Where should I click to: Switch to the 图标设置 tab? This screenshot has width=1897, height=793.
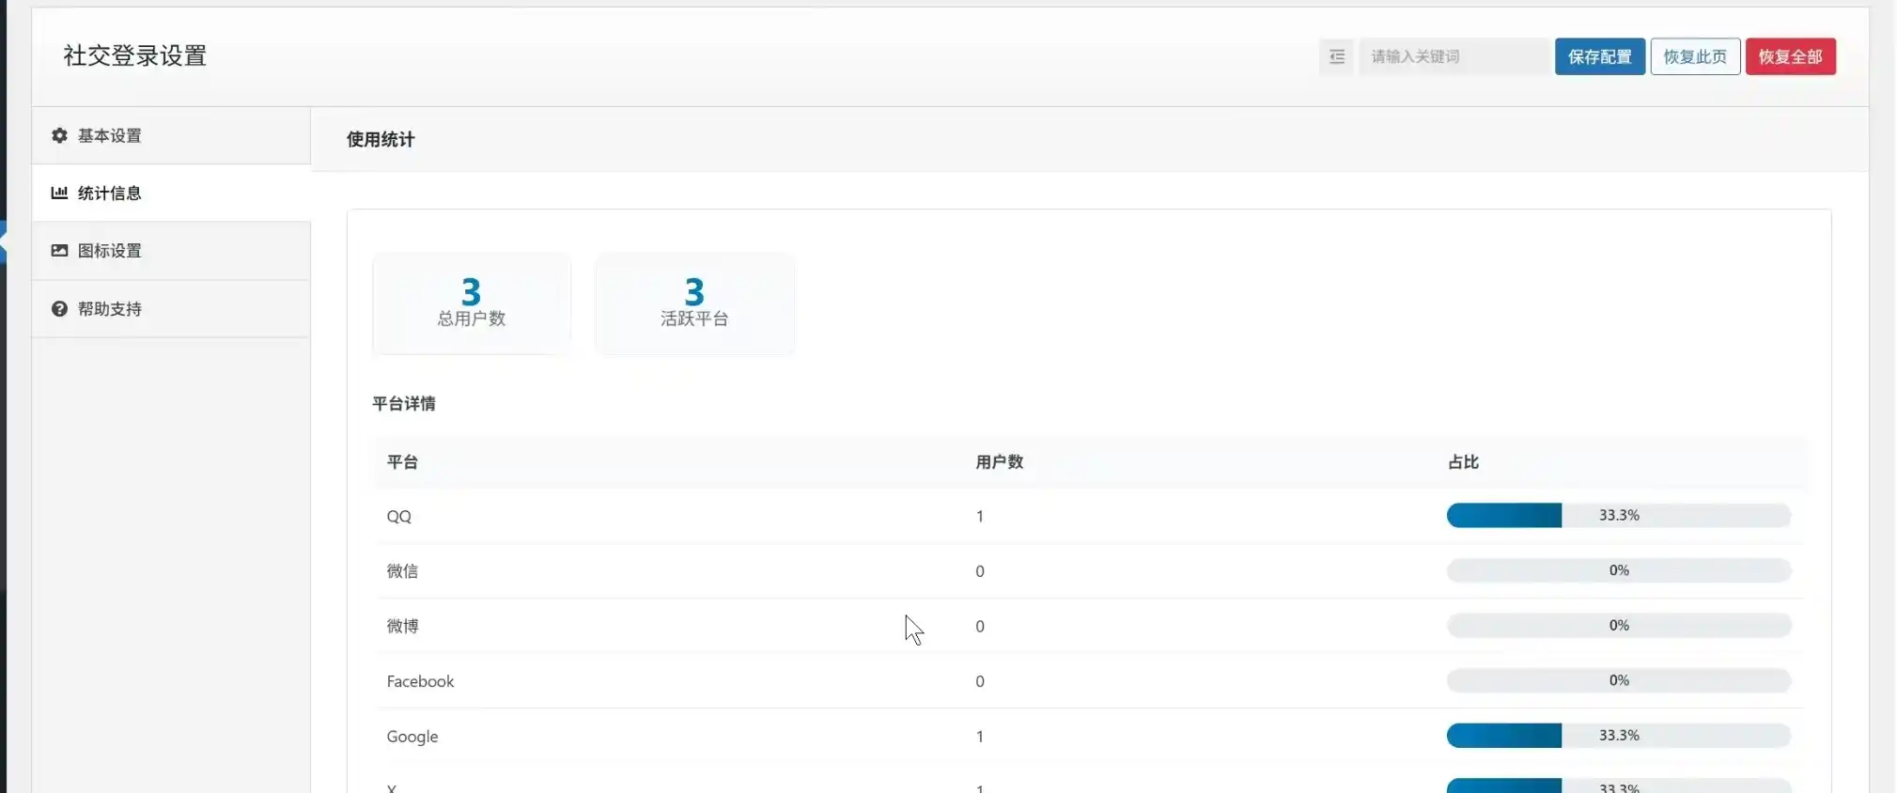110,251
